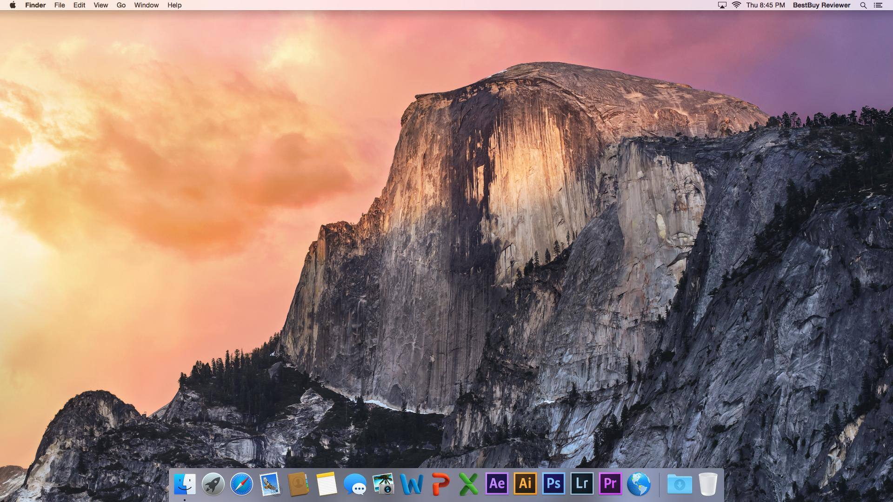Open Adobe Photoshop from the Dock
The width and height of the screenshot is (893, 502).
[553, 483]
